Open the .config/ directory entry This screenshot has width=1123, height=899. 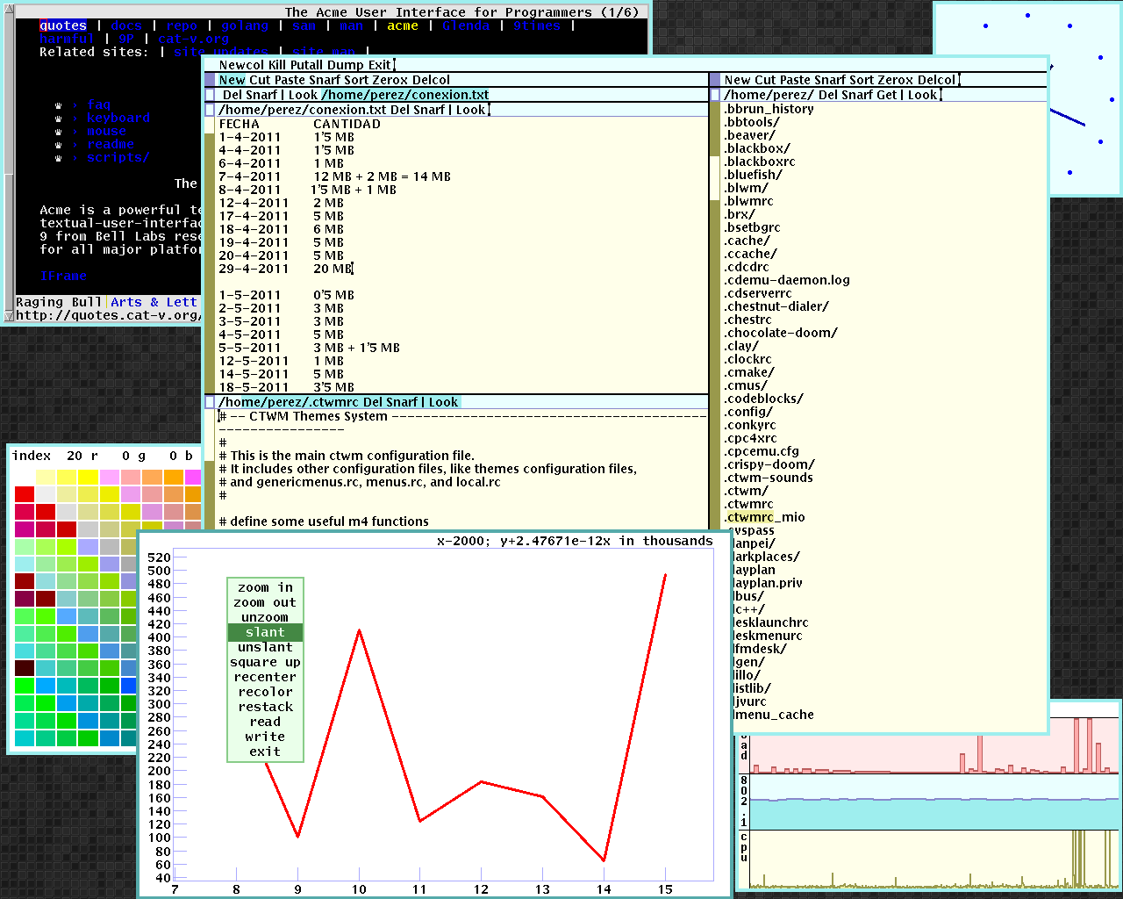click(748, 412)
